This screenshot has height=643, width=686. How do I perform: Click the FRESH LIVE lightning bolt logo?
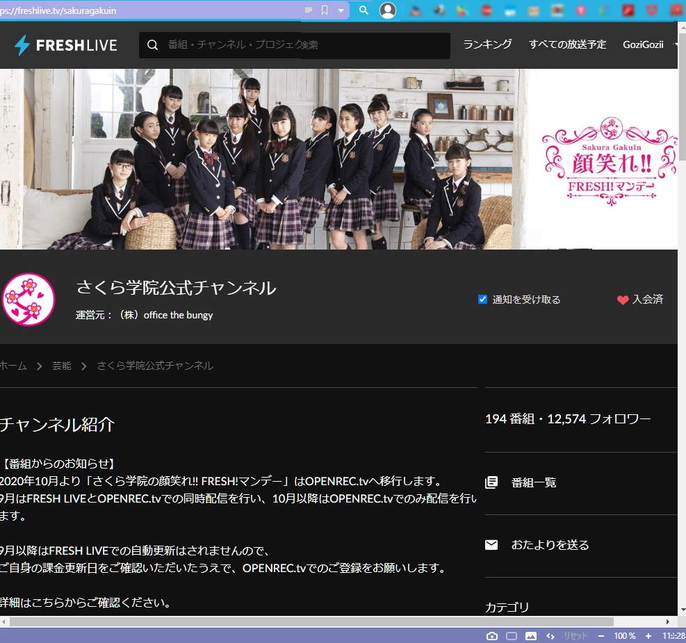(x=22, y=45)
